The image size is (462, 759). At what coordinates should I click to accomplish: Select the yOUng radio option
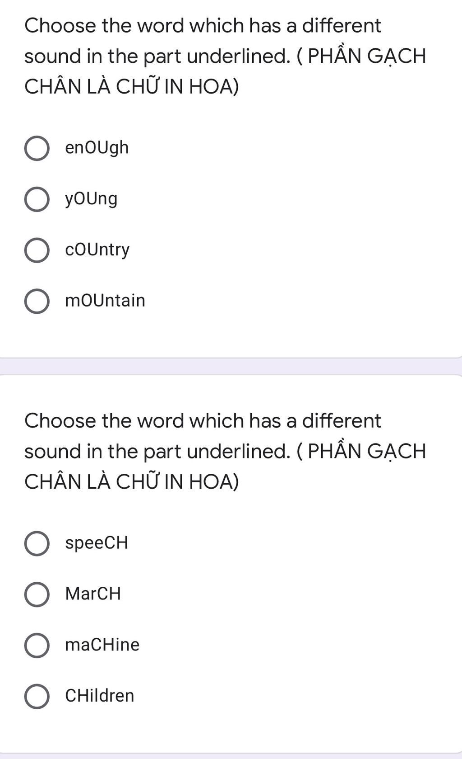pyautogui.click(x=37, y=199)
